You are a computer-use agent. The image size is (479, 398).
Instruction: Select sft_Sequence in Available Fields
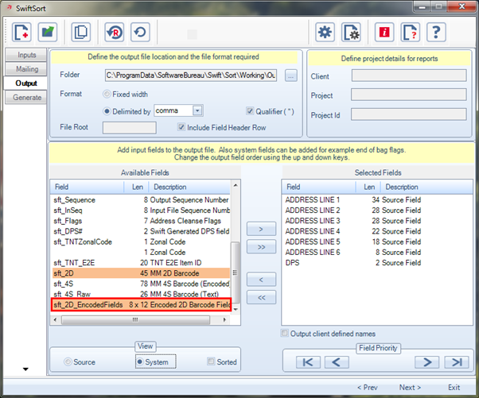(141, 200)
